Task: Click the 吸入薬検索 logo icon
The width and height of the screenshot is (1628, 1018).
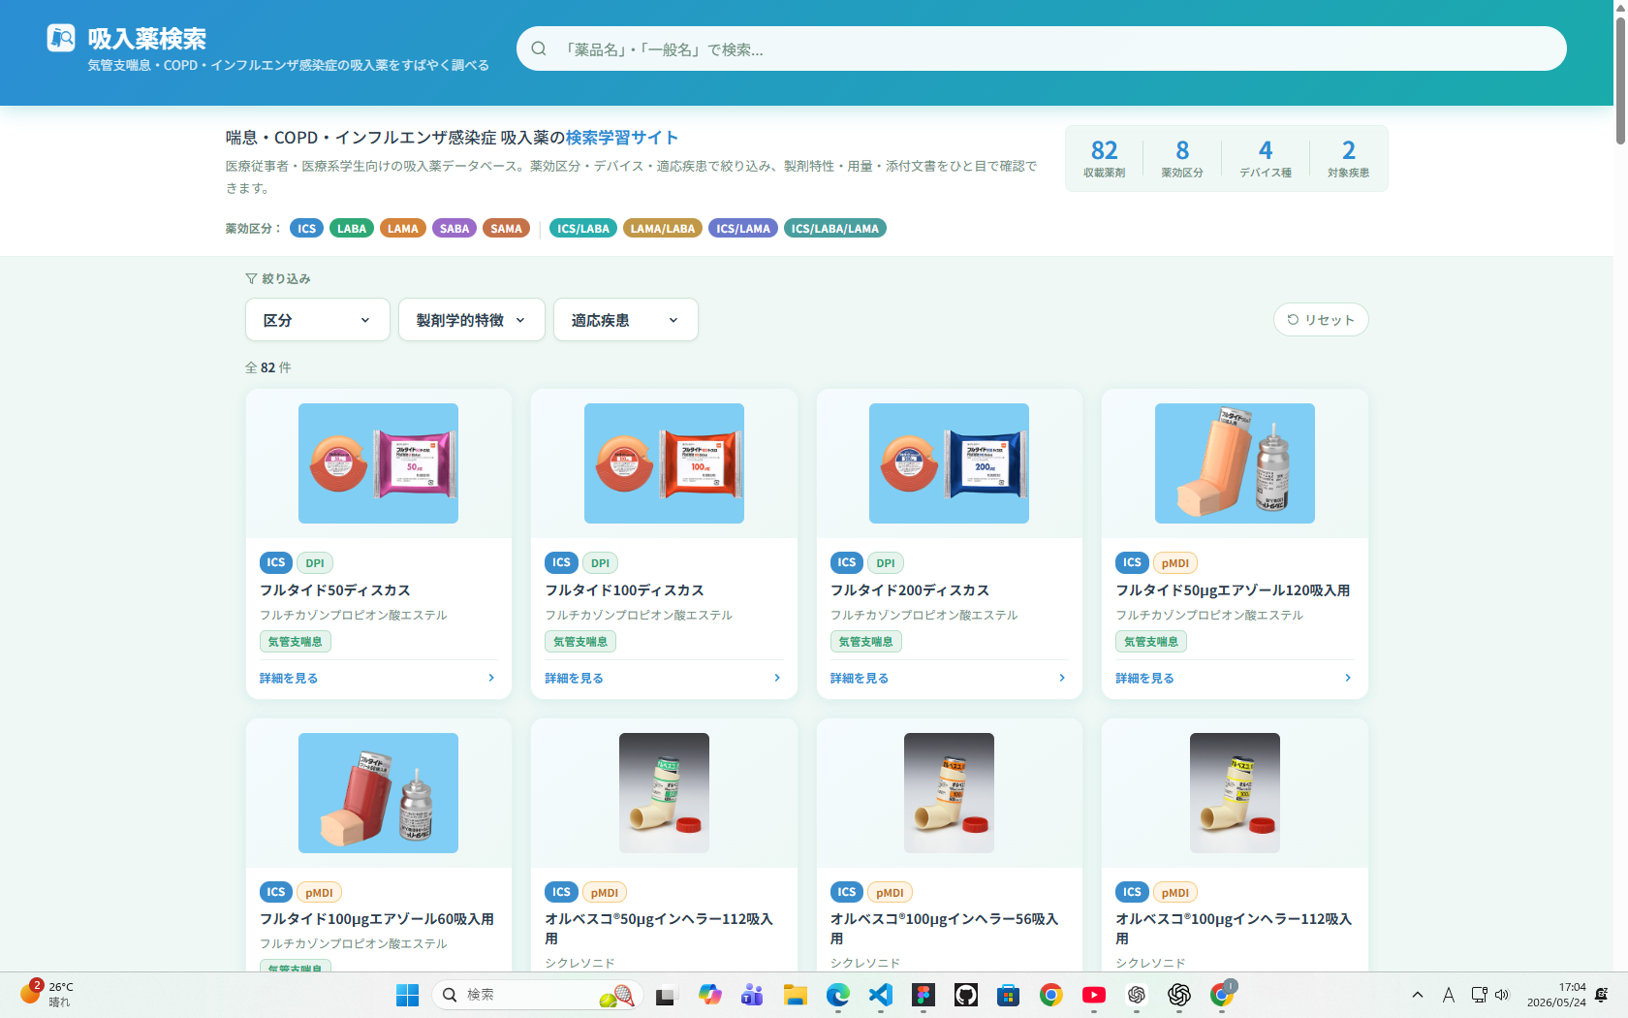Action: pos(61,38)
